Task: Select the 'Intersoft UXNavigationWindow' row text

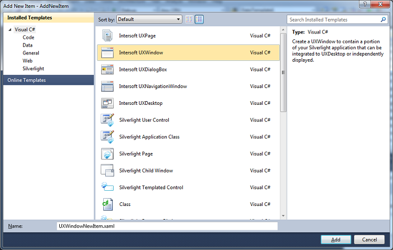Action: click(153, 86)
